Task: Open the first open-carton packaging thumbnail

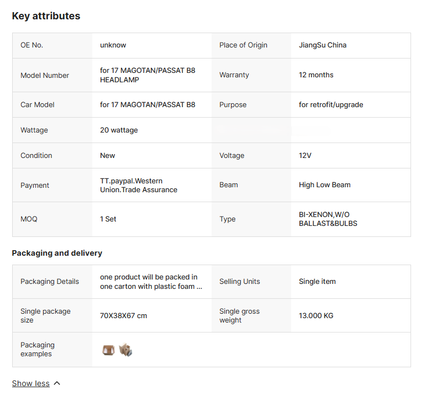Action: pos(108,350)
